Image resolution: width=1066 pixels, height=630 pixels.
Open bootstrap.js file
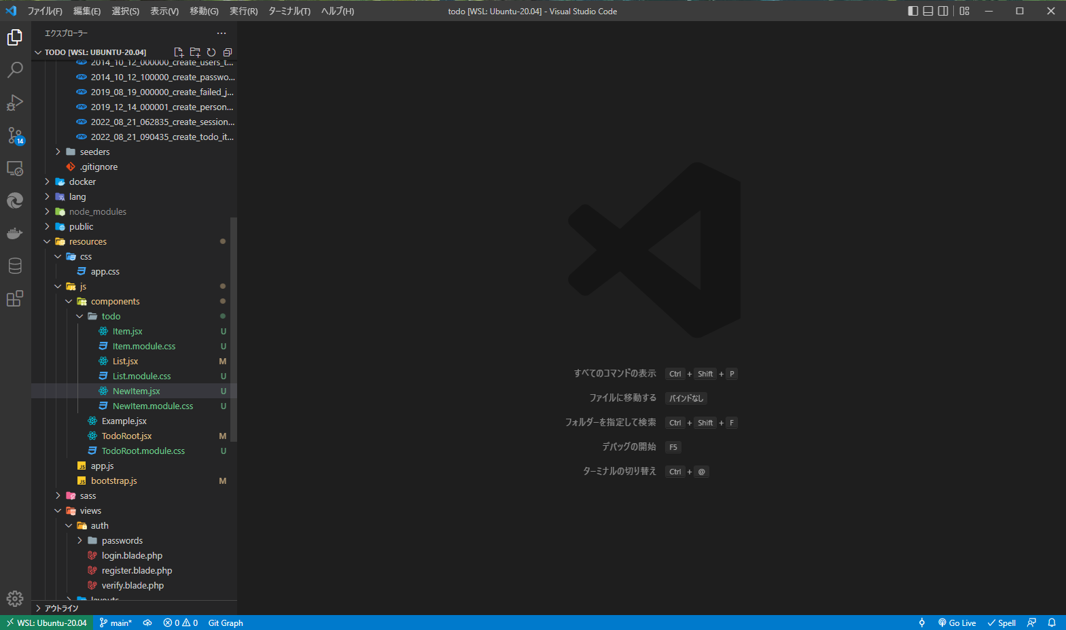click(134, 481)
